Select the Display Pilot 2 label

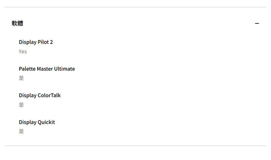[36, 42]
